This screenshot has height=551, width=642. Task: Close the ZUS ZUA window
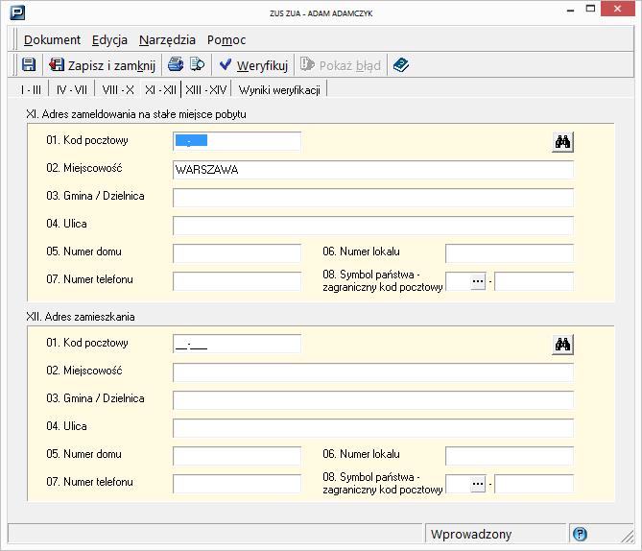click(617, 9)
